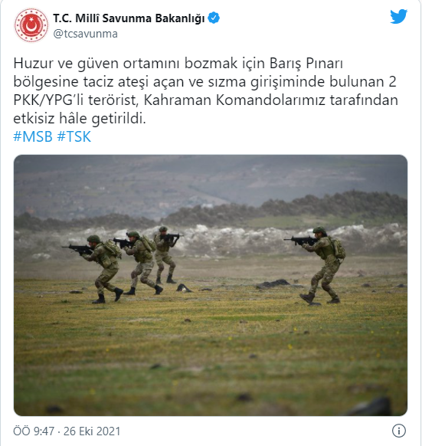Click the 26 Eki 2021 date

point(92,431)
